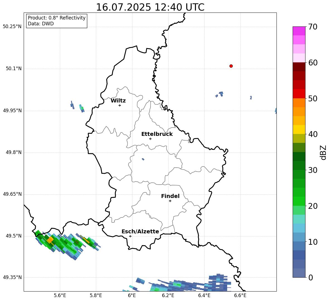Screen dimensions: 330x301
Task: Click the 6.4°E longitude label
Action: click(x=204, y=295)
